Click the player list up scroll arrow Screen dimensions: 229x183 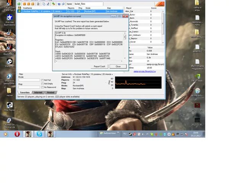163,11
